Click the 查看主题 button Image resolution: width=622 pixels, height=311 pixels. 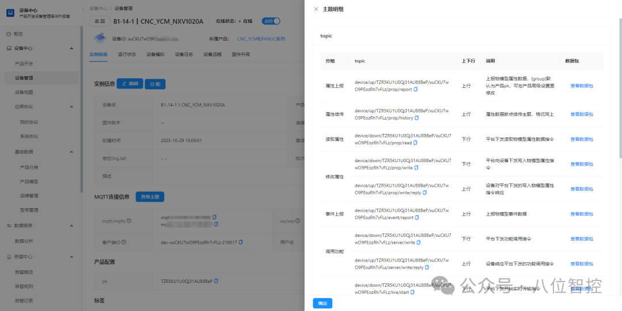click(x=150, y=197)
